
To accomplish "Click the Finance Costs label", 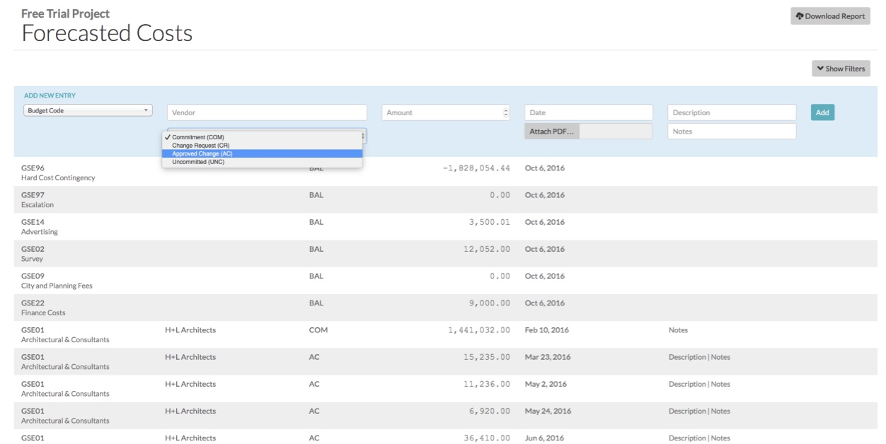I will (x=44, y=312).
